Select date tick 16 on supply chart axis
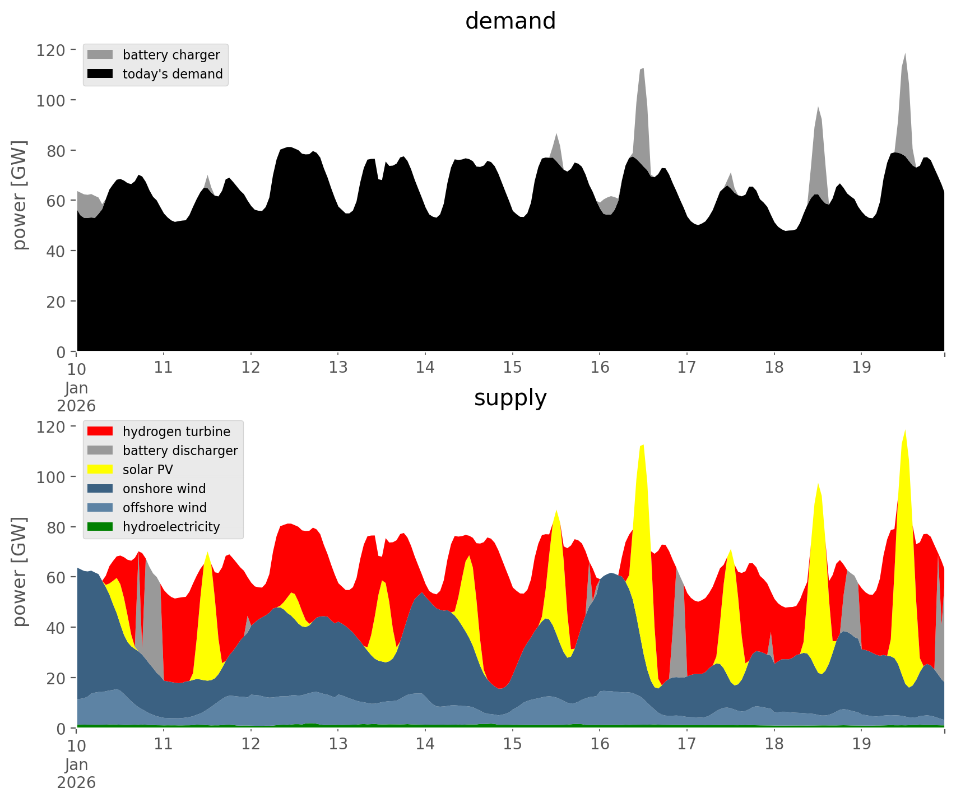 (600, 744)
